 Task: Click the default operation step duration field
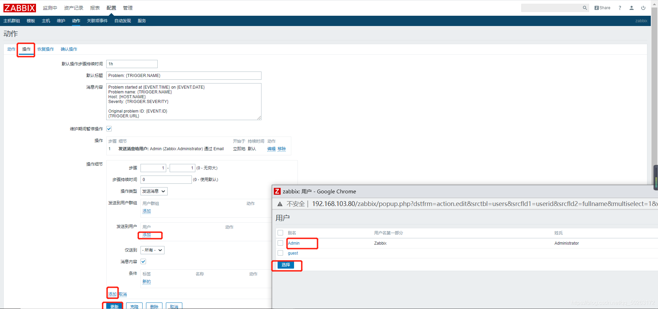coord(132,64)
